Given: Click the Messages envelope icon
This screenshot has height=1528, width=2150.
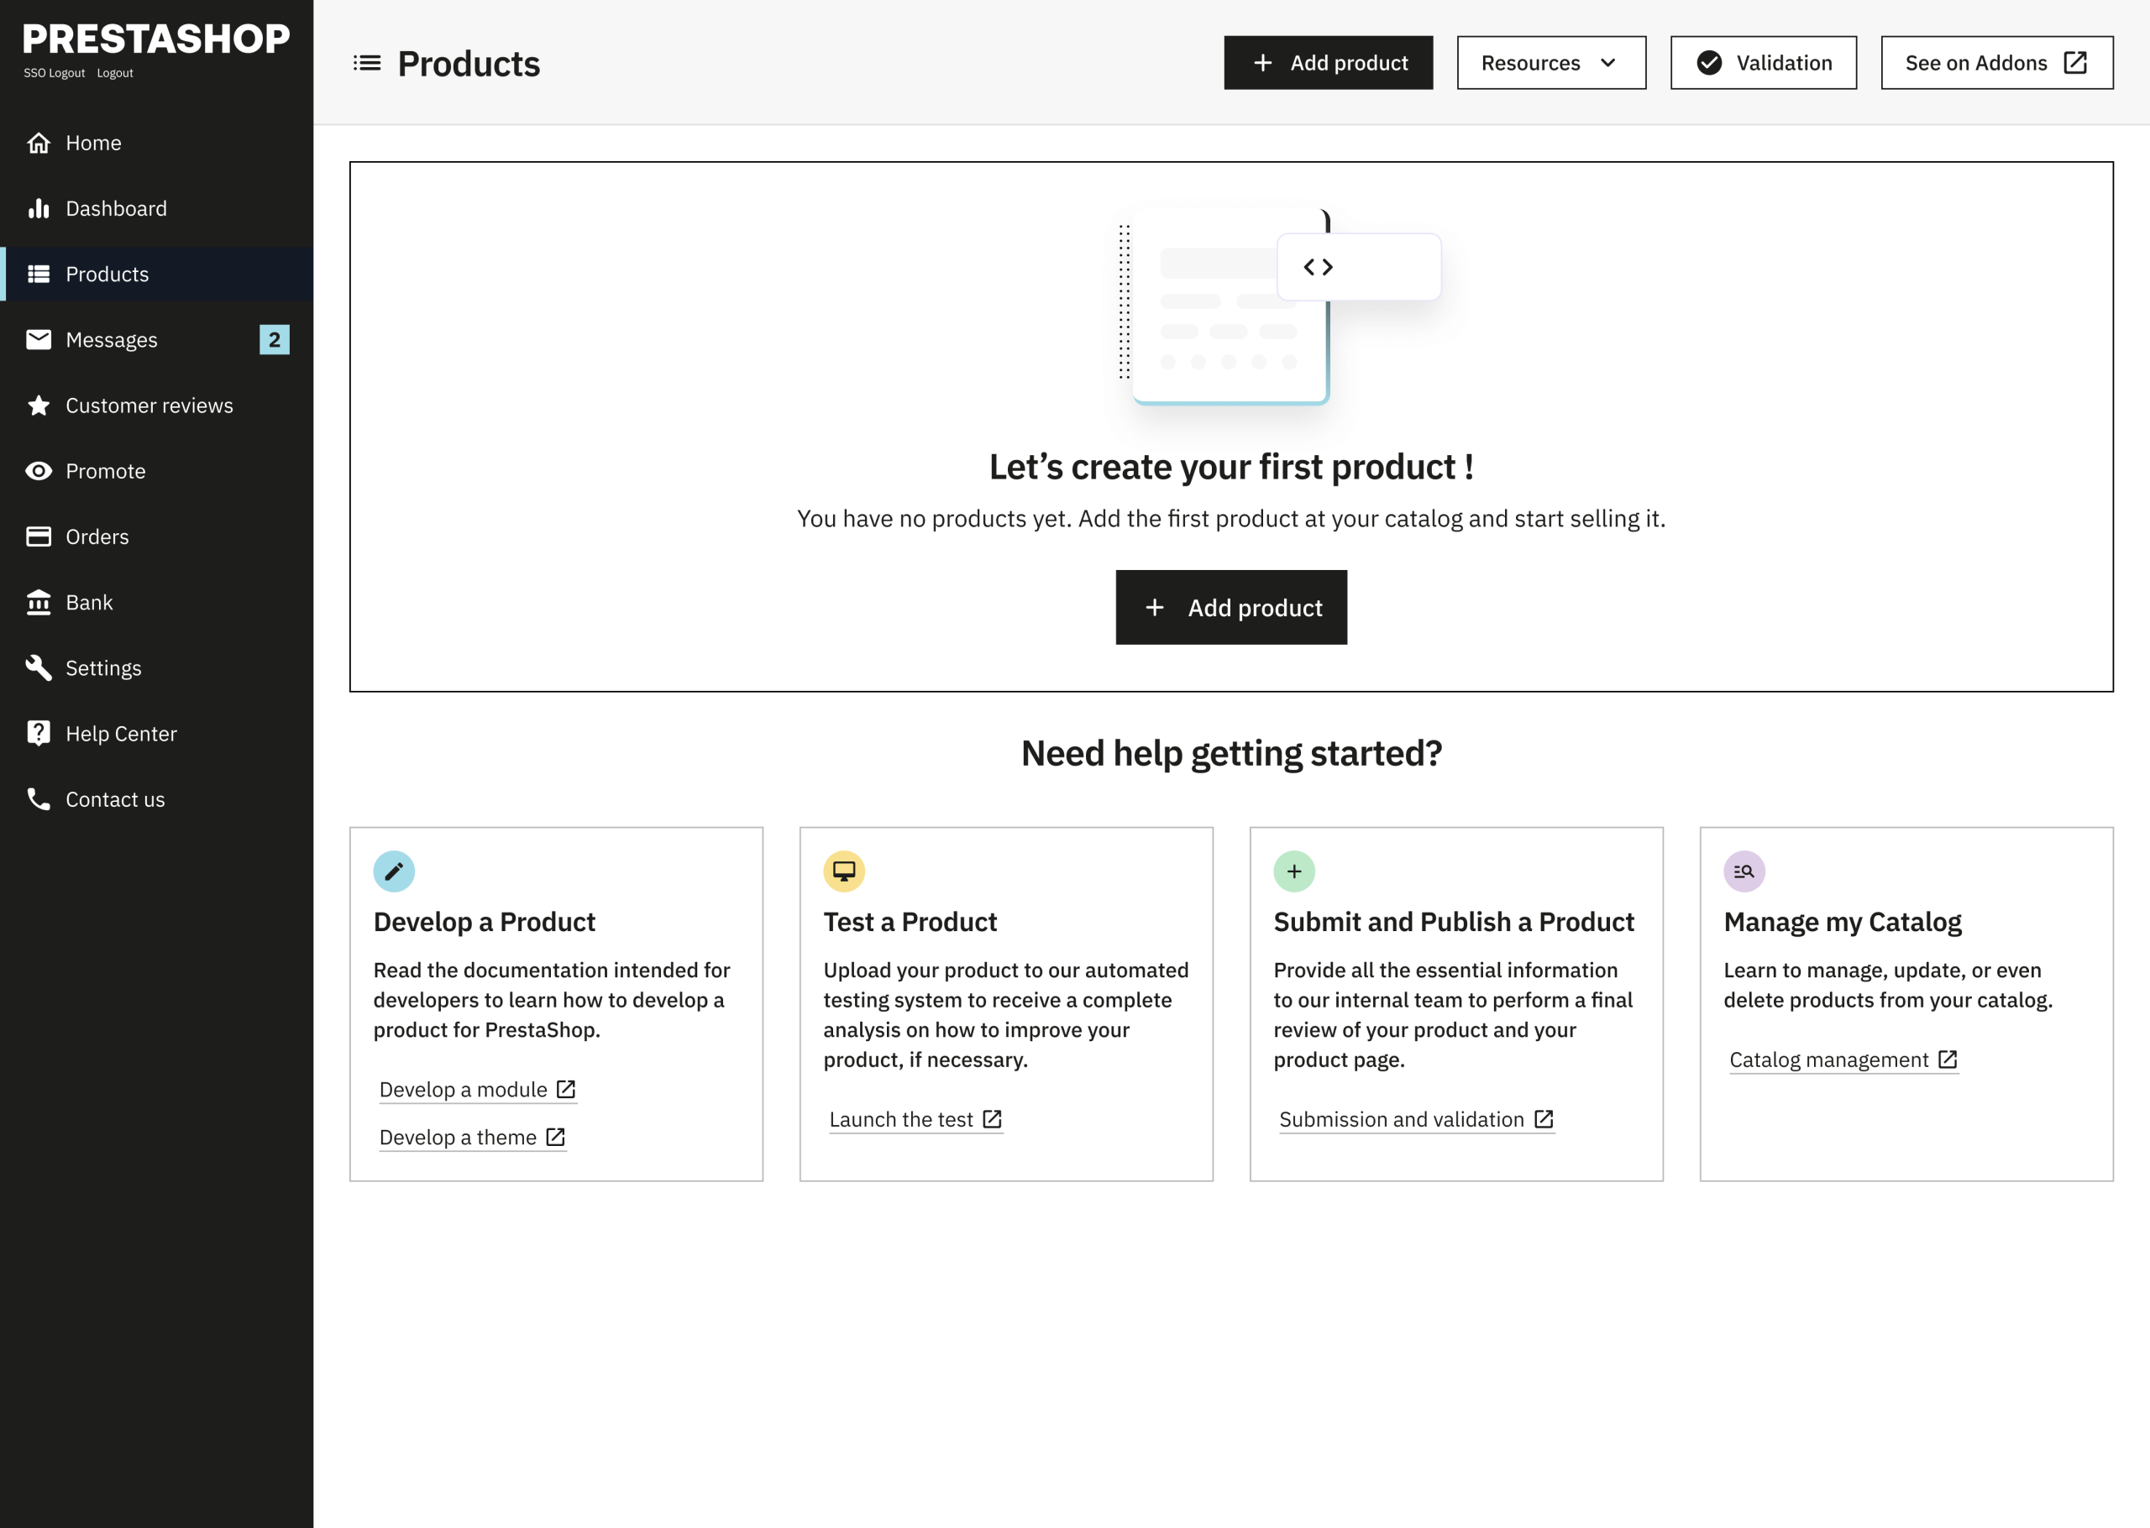Looking at the screenshot, I should (x=39, y=340).
